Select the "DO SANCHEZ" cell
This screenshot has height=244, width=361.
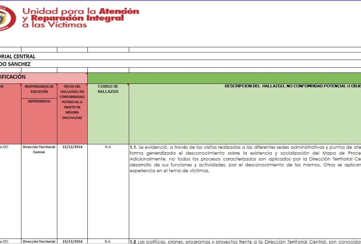[x=180, y=64]
